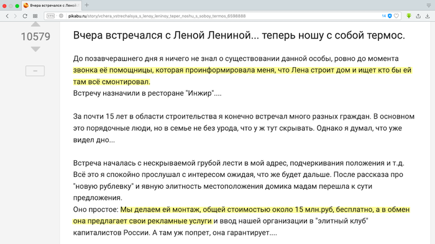The image size is (435, 244).
Task: Click the minus button under rating
Action: [35, 71]
